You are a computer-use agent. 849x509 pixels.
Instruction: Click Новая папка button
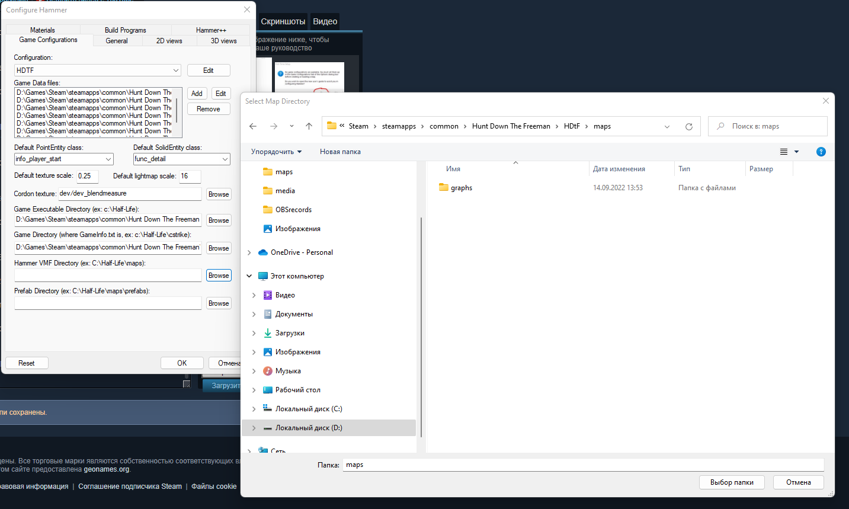(340, 152)
